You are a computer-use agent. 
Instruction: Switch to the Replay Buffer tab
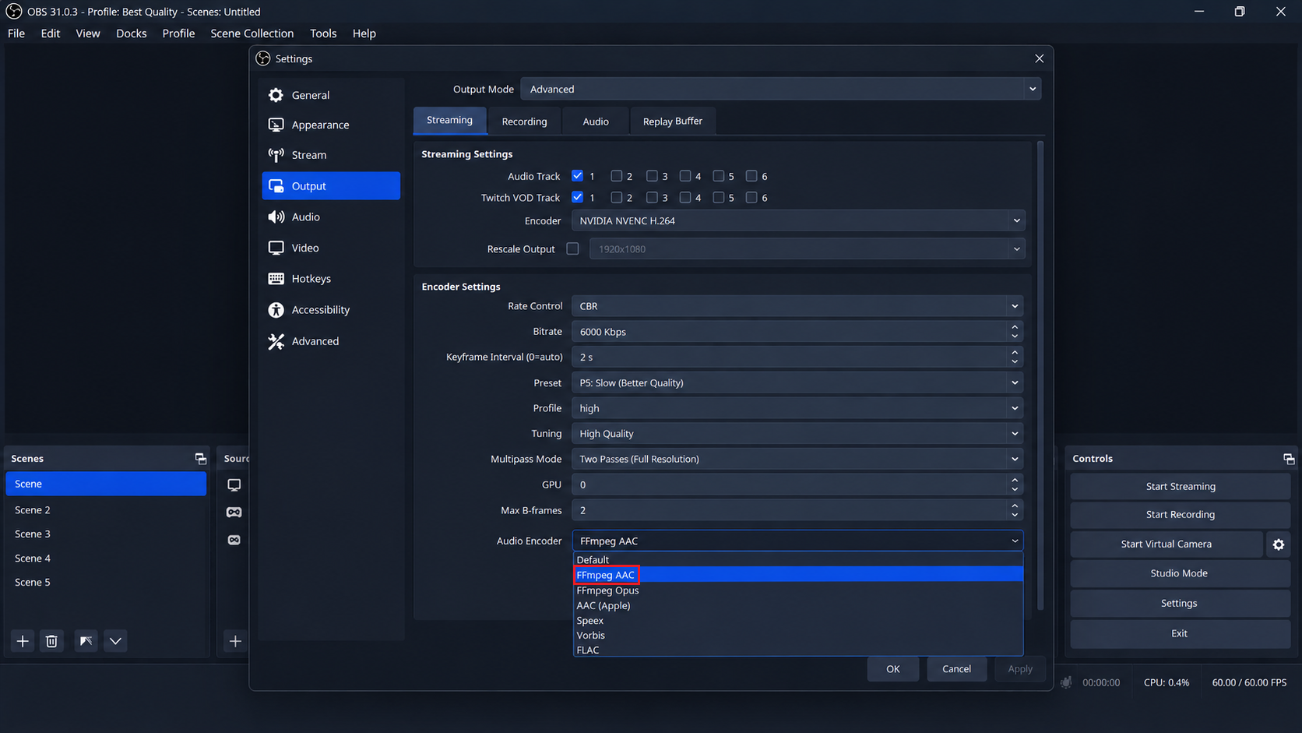pyautogui.click(x=673, y=122)
